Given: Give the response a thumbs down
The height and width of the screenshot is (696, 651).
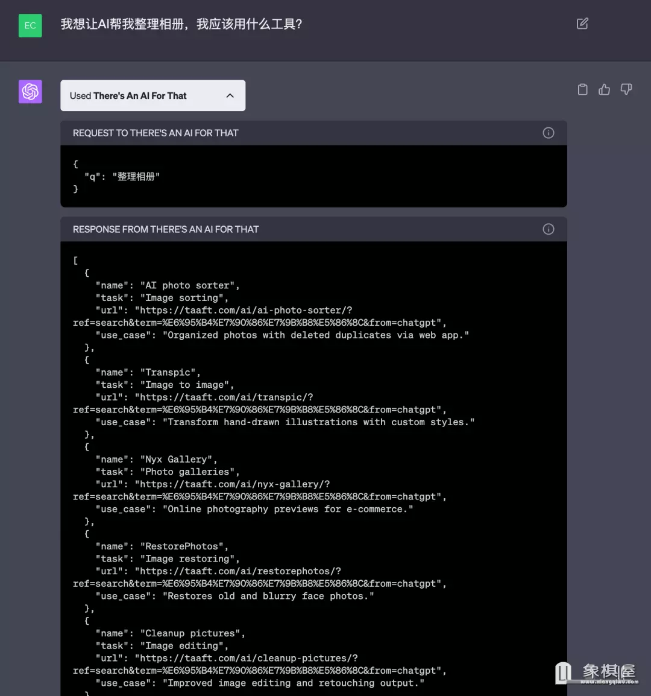Looking at the screenshot, I should click(x=626, y=89).
